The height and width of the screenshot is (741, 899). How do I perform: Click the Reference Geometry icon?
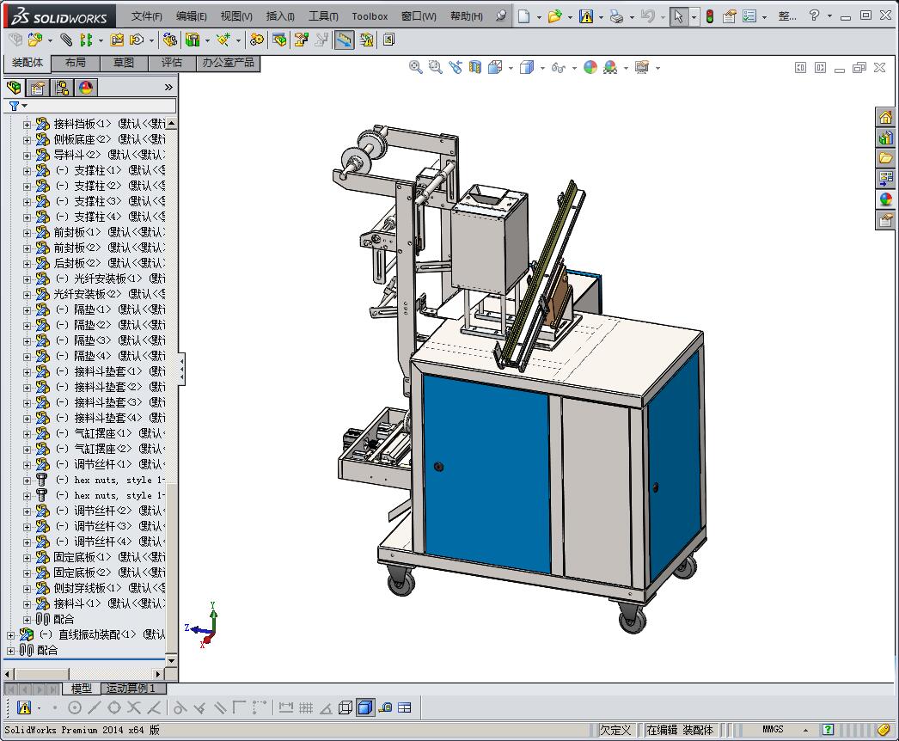[223, 40]
